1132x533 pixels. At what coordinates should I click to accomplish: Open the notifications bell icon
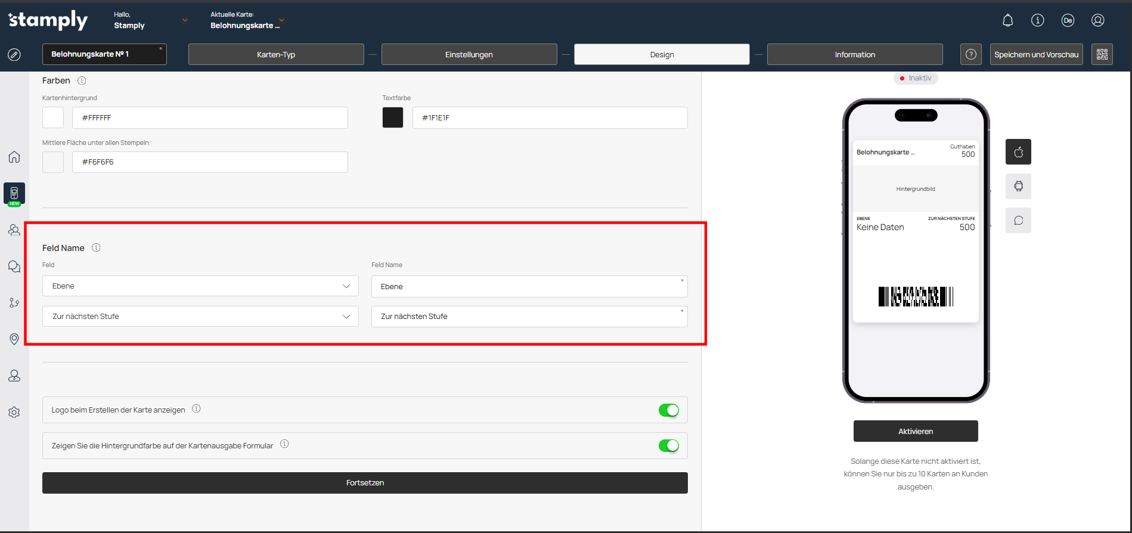pos(1007,21)
